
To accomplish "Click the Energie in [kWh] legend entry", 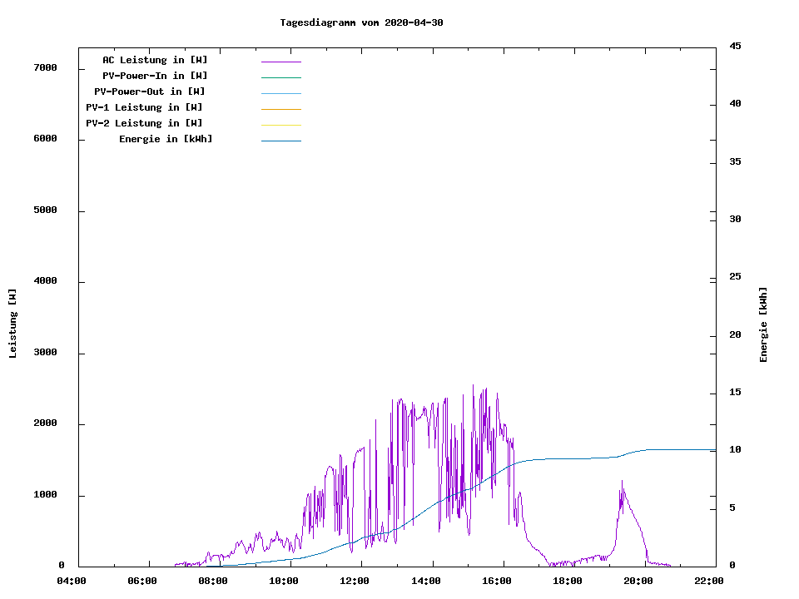I will point(166,139).
